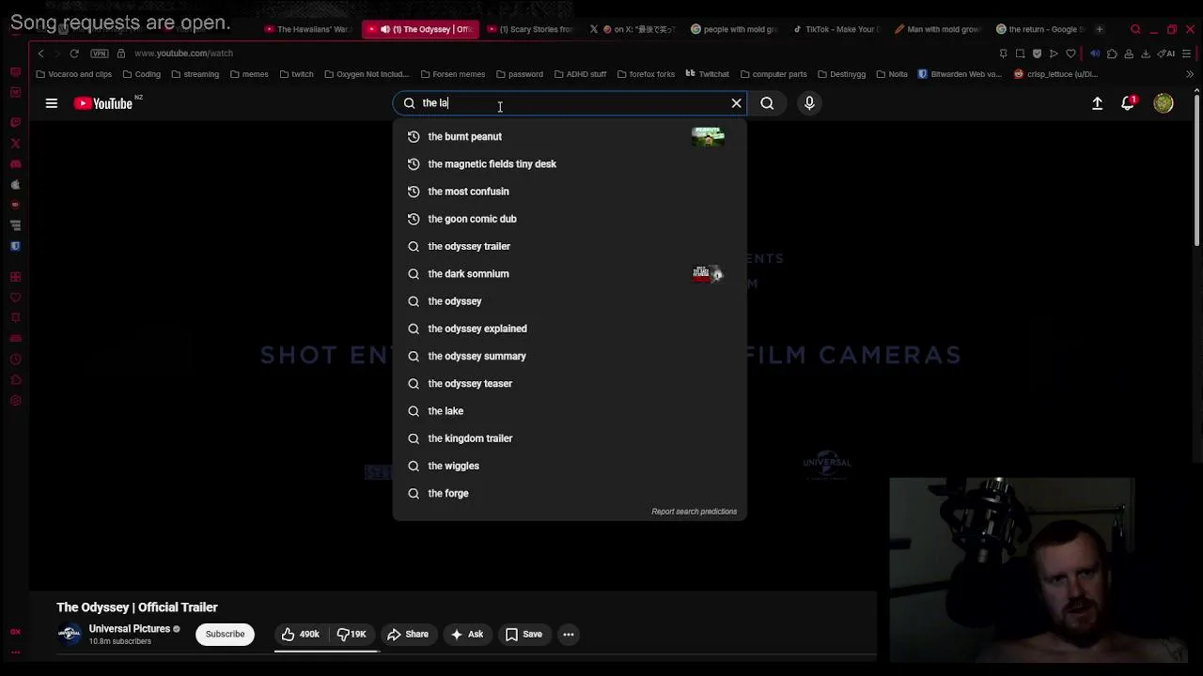Go to the YouTube home logo
The height and width of the screenshot is (676, 1203).
coord(103,103)
